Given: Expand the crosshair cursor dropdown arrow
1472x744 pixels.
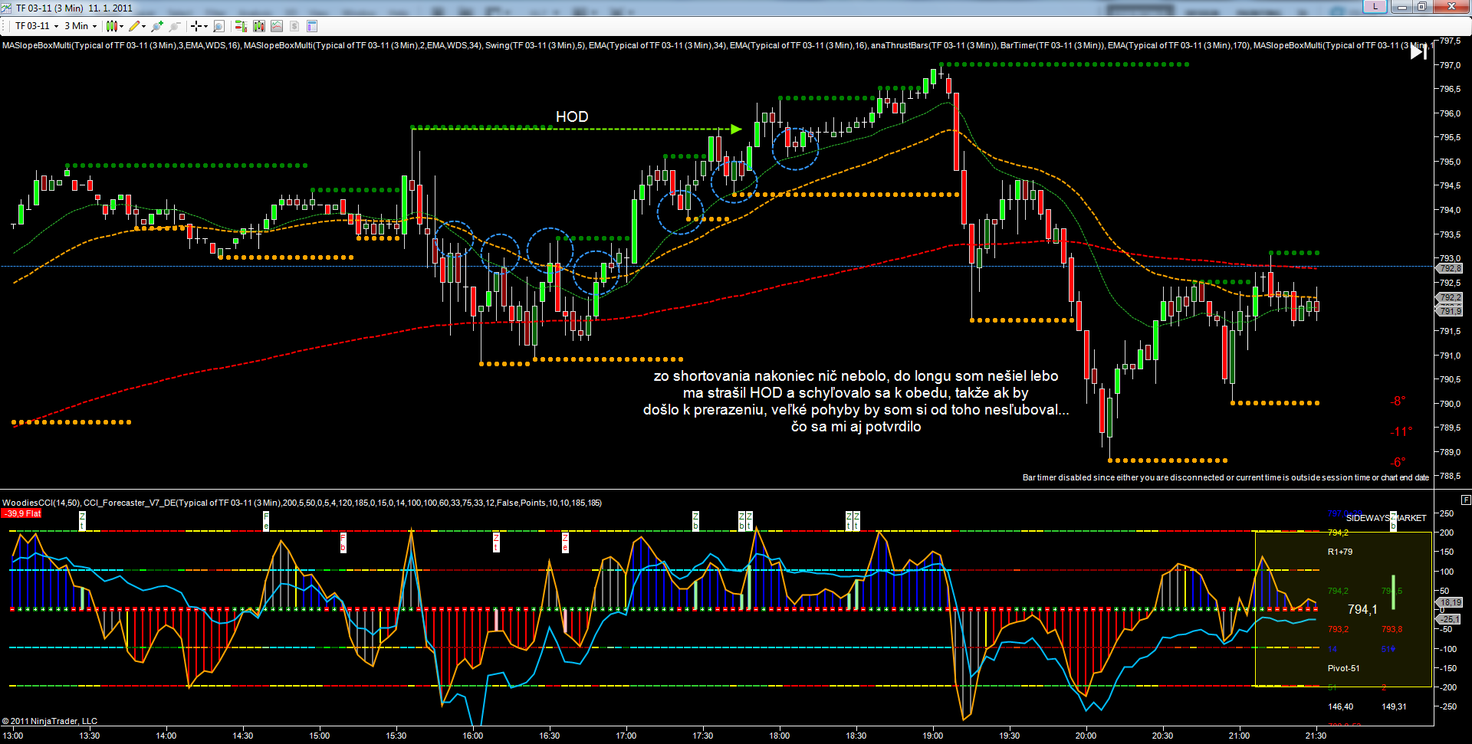Looking at the screenshot, I should coord(205,26).
